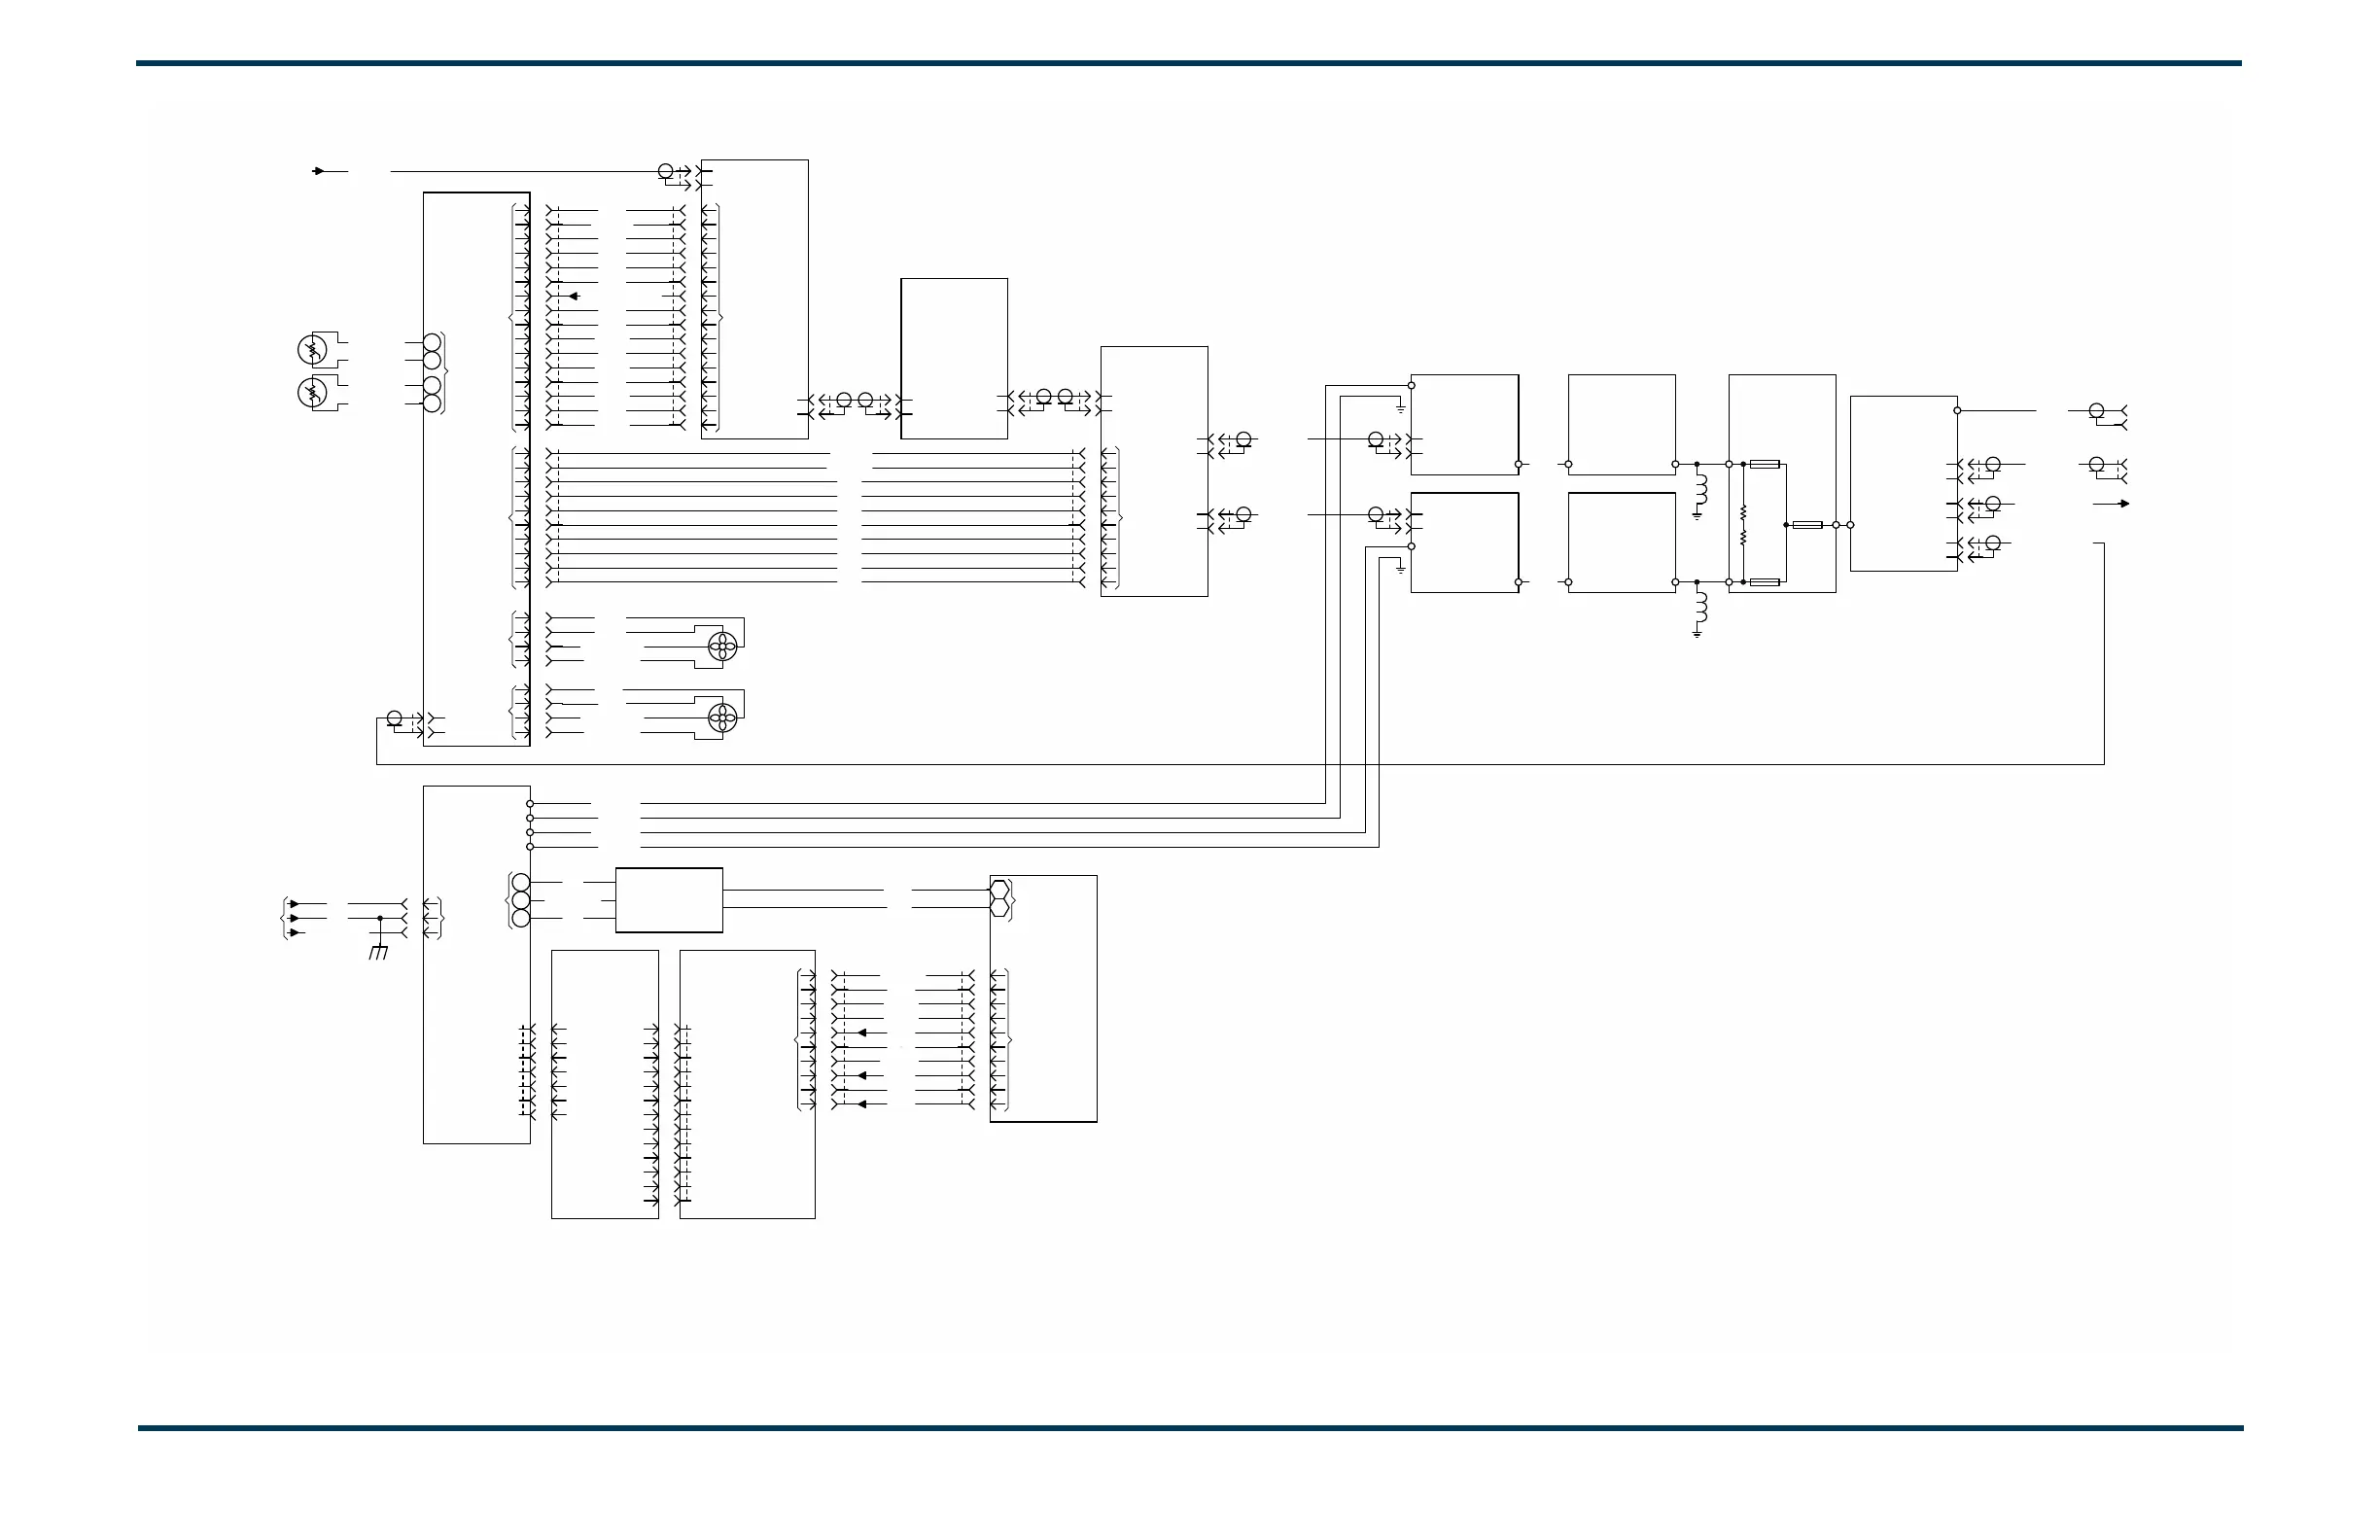Select the zigzag resistor pair inside the combiner block

[1743, 524]
